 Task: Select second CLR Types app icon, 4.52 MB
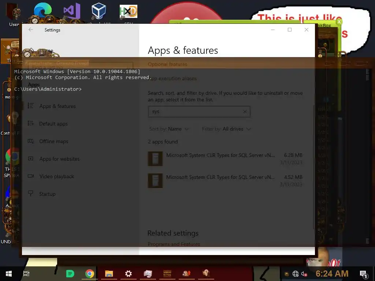pyautogui.click(x=155, y=181)
